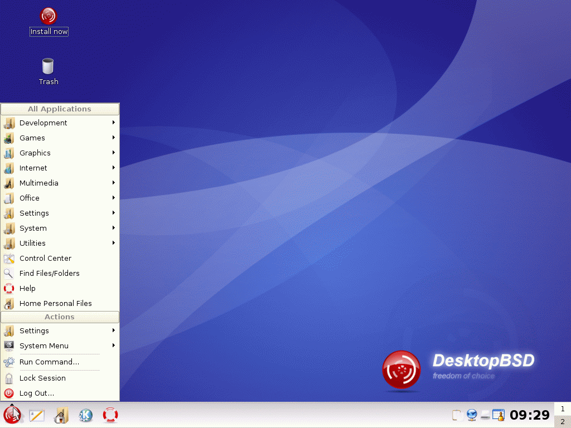Open Help from the menu
The height and width of the screenshot is (428, 571).
tap(60, 289)
